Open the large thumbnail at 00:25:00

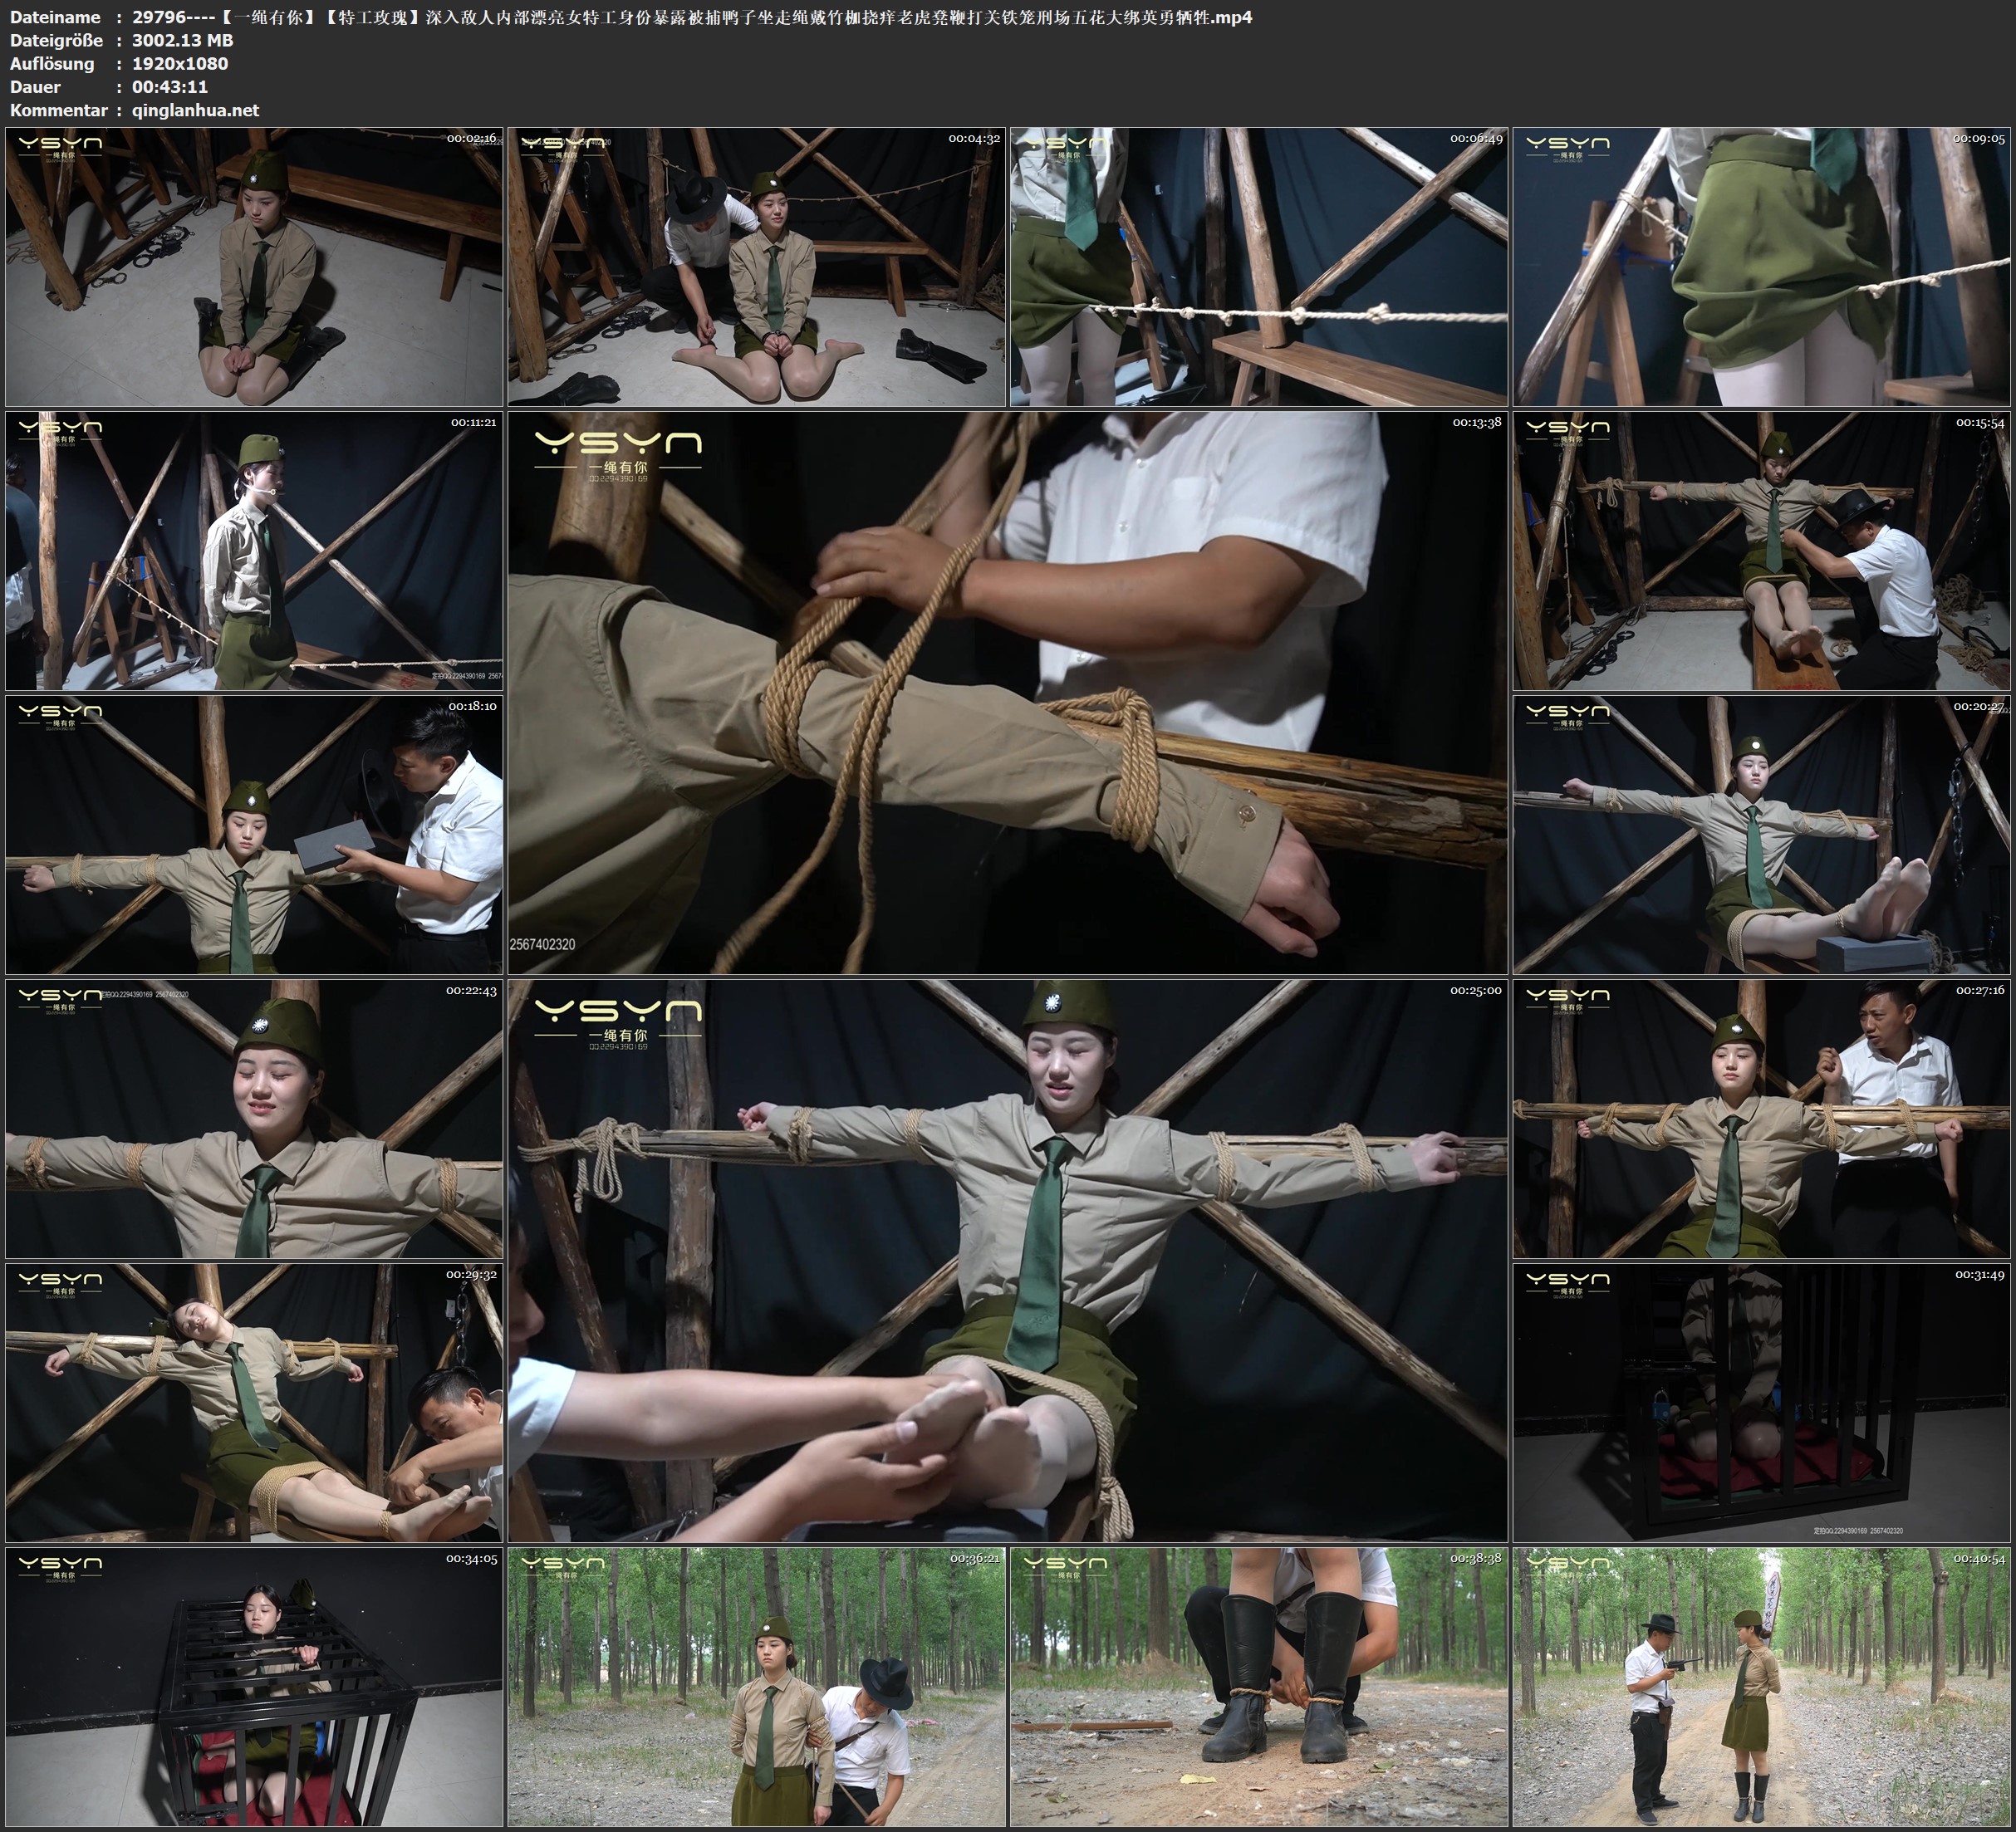click(x=1007, y=1261)
